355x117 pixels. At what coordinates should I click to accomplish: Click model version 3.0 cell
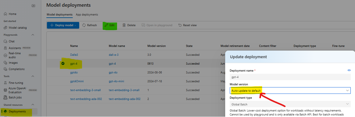tap(149, 55)
